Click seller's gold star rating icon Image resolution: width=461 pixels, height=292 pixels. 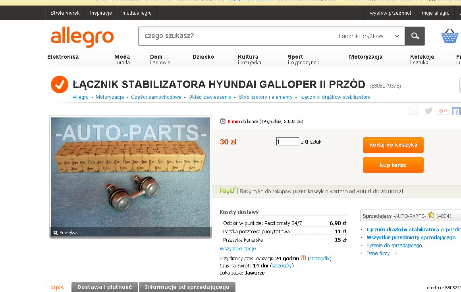point(431,215)
